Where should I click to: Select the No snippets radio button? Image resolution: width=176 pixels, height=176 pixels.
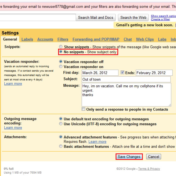point(61,52)
